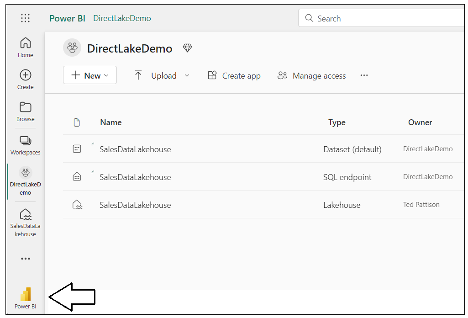Image resolution: width=468 pixels, height=318 pixels.
Task: Click DirectLakeDemo owner in dataset row
Action: tap(428, 148)
